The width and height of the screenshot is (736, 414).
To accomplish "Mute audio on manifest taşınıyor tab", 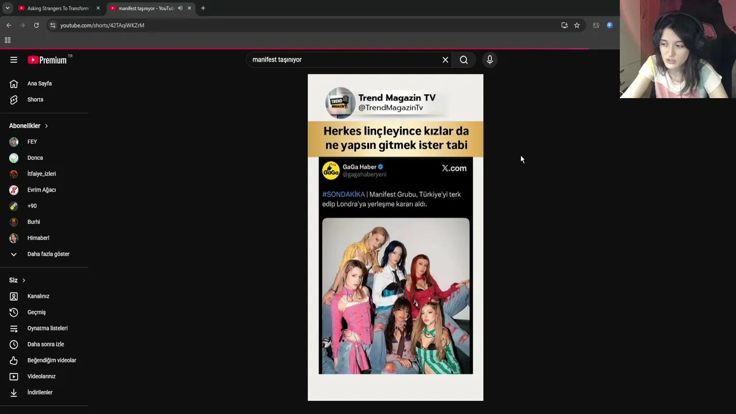I will coord(180,8).
